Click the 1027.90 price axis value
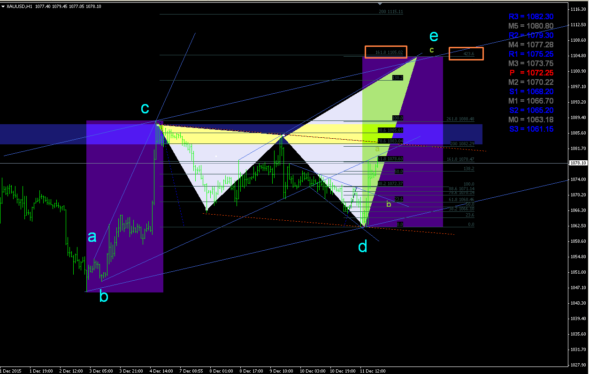The height and width of the screenshot is (374, 589). 578,365
